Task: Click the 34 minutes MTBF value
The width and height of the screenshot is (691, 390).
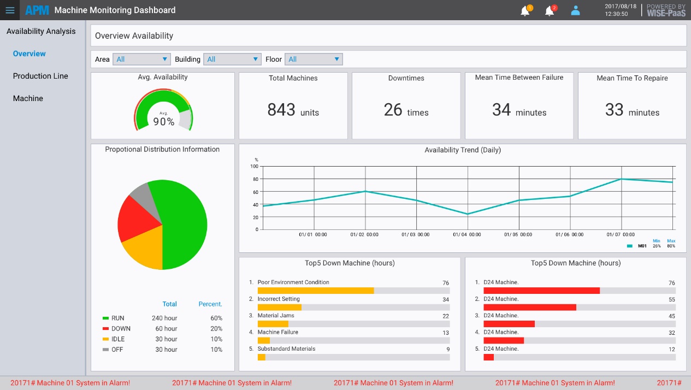Action: 519,110
